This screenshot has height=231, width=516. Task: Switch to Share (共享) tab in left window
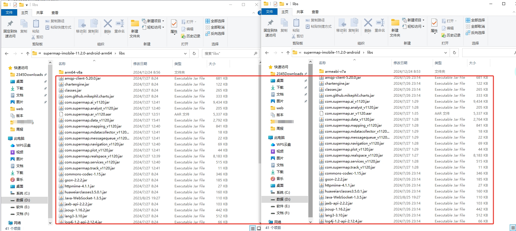click(x=40, y=13)
